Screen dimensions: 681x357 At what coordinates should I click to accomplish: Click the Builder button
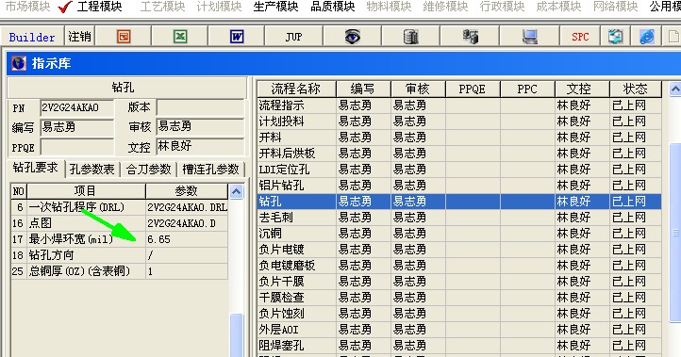click(32, 37)
